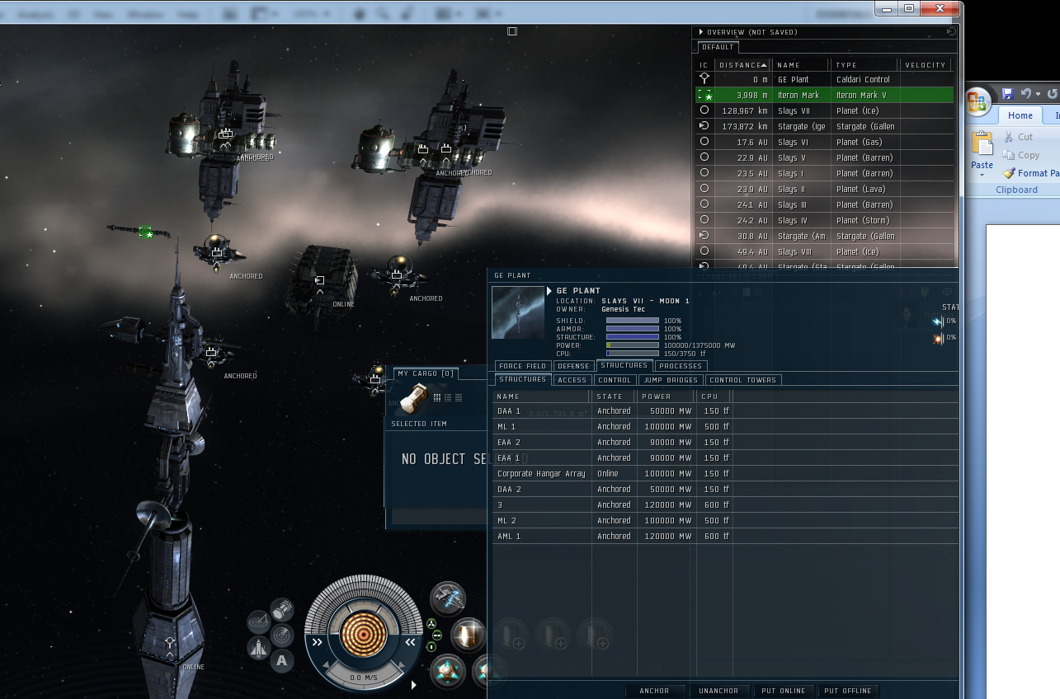Select the AML 1 structure row

tap(726, 537)
